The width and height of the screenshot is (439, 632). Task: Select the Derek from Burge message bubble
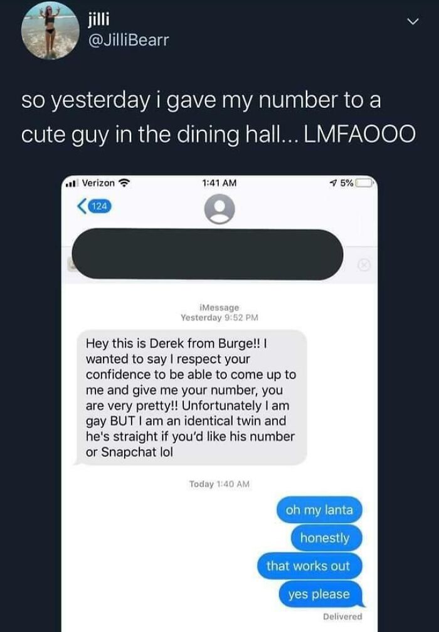coord(191,398)
